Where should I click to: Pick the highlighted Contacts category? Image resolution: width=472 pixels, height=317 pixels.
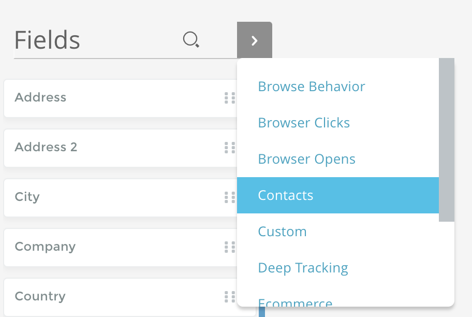point(286,195)
